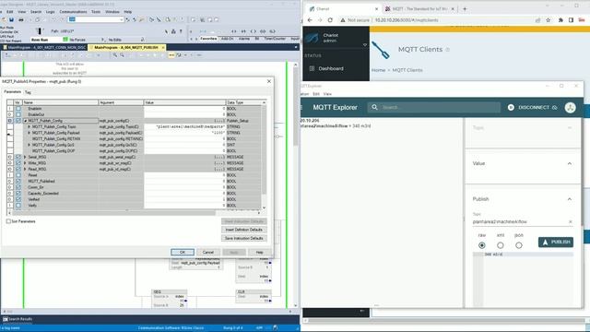Expand the Write_MSG row
The height and width of the screenshot is (332, 590).
click(x=25, y=163)
